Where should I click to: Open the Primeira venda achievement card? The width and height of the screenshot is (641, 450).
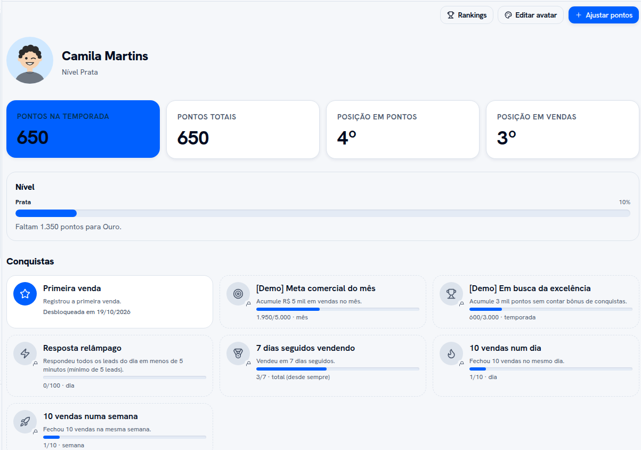(x=110, y=302)
